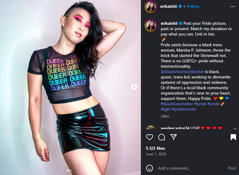
Task: Share the post with the paper plane icon
Action: click(x=173, y=137)
